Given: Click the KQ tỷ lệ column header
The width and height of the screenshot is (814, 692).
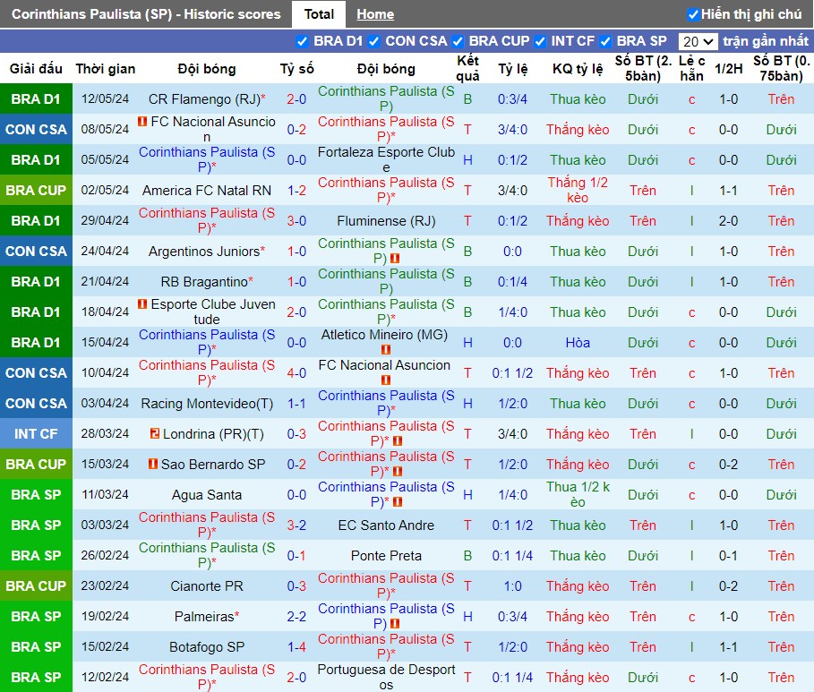Looking at the screenshot, I should (x=578, y=69).
